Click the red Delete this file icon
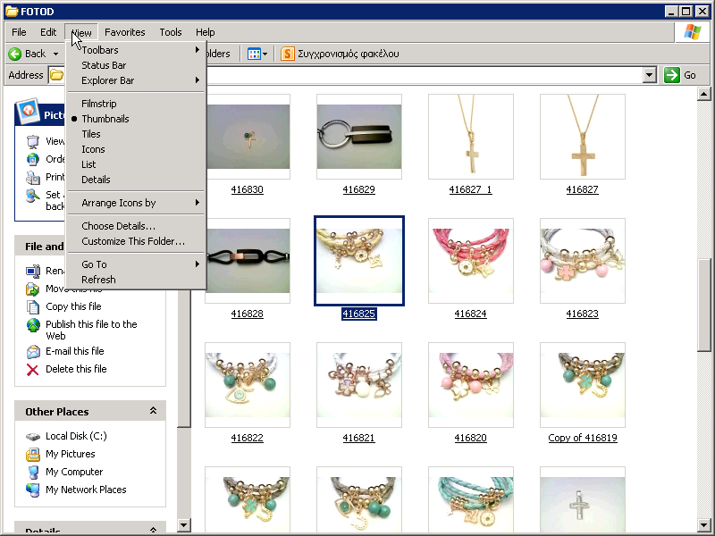Image resolution: width=715 pixels, height=536 pixels. pos(33,369)
